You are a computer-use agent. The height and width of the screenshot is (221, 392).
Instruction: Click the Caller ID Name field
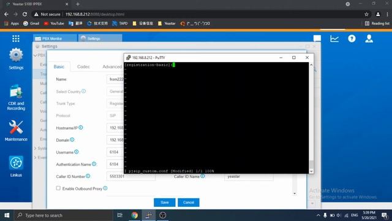pos(249,176)
